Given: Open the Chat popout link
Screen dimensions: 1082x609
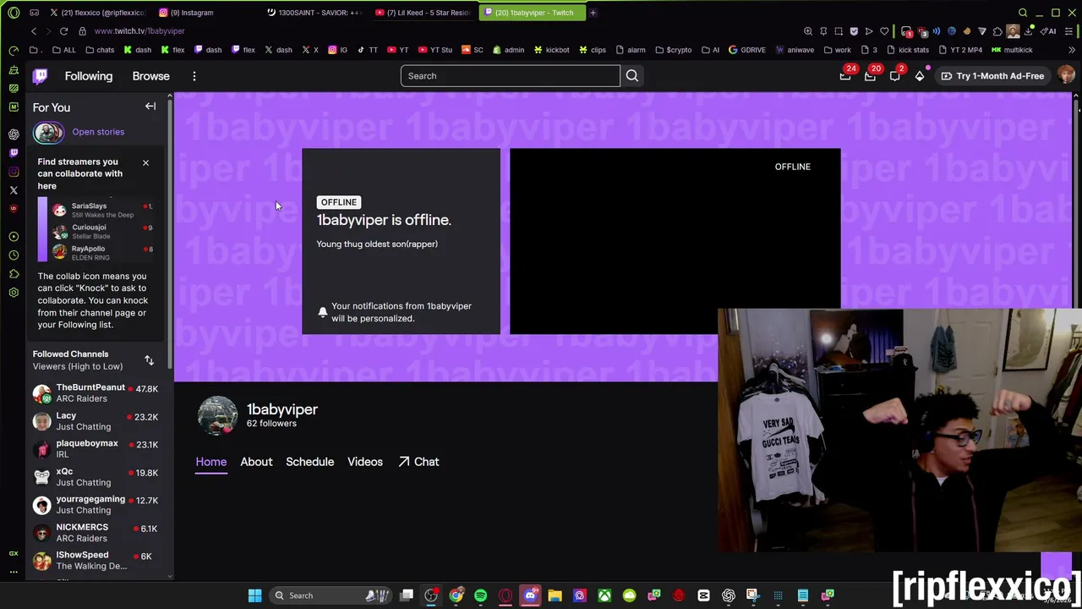Looking at the screenshot, I should pos(418,462).
